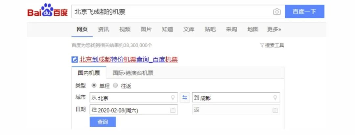The image size is (355, 135).
Task: Choose the 单程 radio button
Action: (94, 86)
